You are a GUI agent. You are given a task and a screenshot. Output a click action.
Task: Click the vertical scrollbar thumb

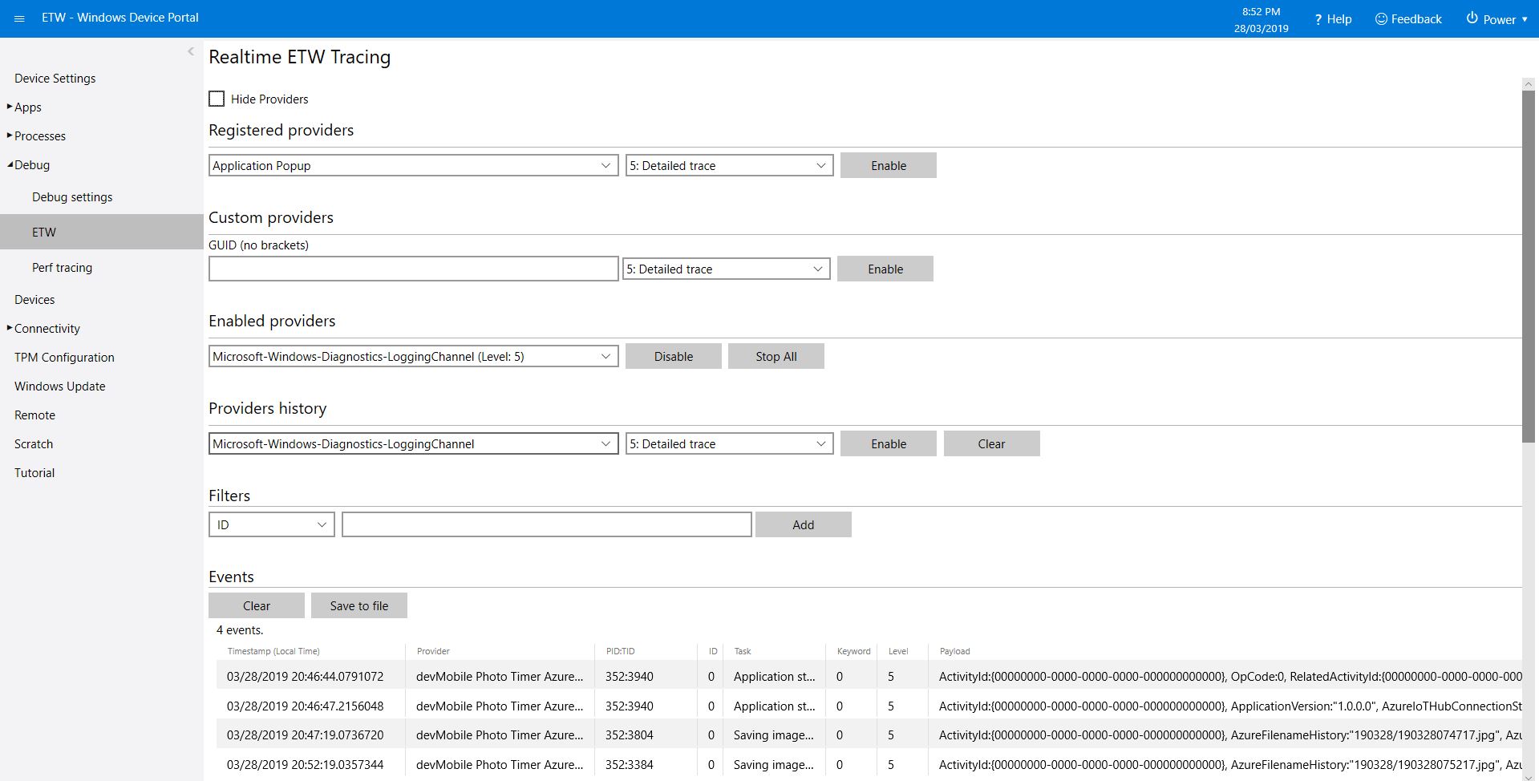point(1529,265)
